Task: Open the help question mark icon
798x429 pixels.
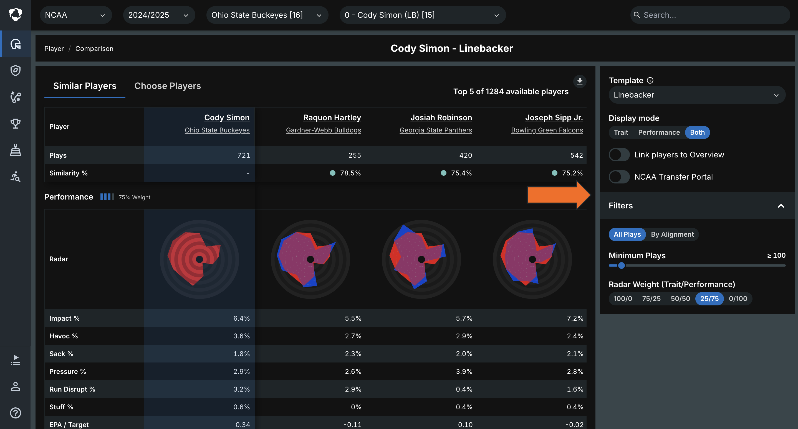Action: click(x=16, y=413)
